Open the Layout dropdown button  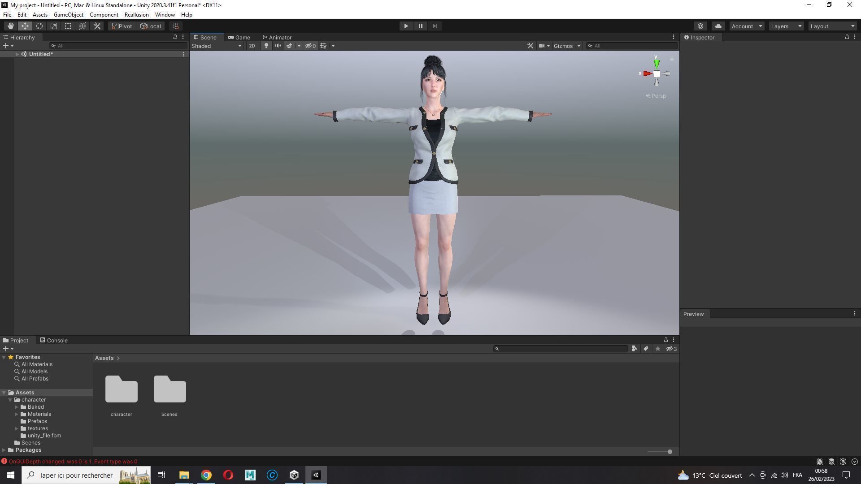(832, 26)
